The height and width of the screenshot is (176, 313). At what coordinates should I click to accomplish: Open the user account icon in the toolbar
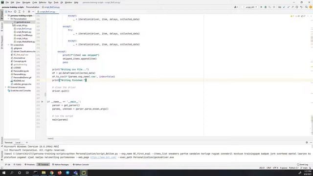(236, 7)
